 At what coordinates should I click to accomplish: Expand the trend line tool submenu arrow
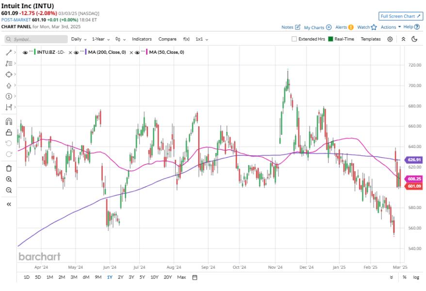pos(15,52)
